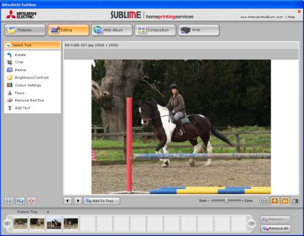The height and width of the screenshot is (236, 304).
Task: Go to next picture arrow
Action: [78, 201]
